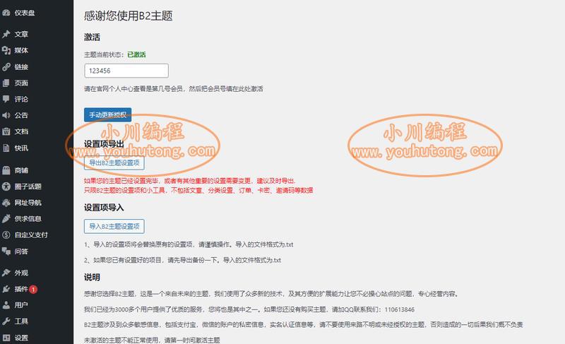Click the paintbrush icon beside 外观
Screen dimensions: 565x344
point(6,273)
